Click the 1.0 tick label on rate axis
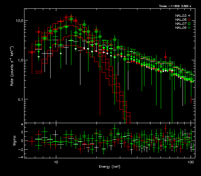 point(20,60)
